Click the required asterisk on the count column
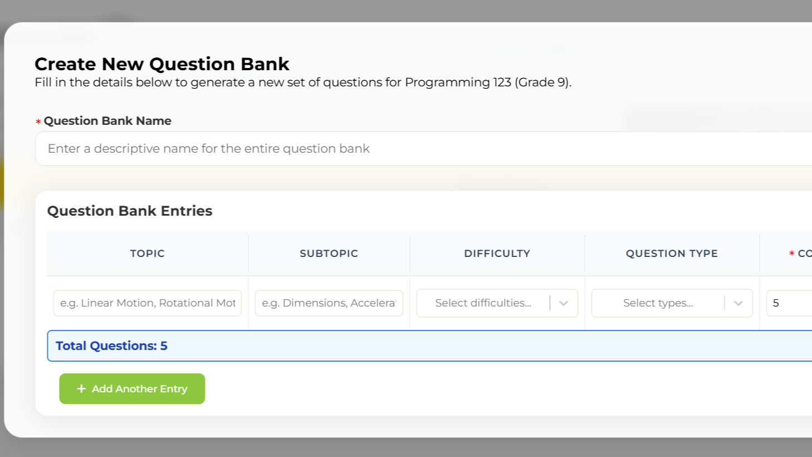The width and height of the screenshot is (812, 457). [x=791, y=253]
